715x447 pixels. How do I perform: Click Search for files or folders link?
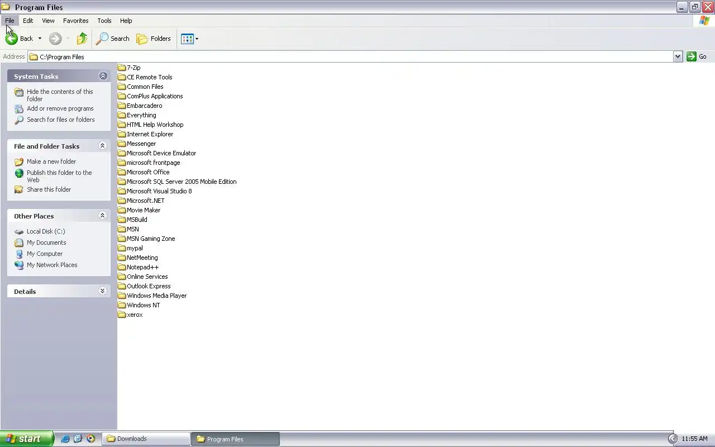(x=61, y=120)
